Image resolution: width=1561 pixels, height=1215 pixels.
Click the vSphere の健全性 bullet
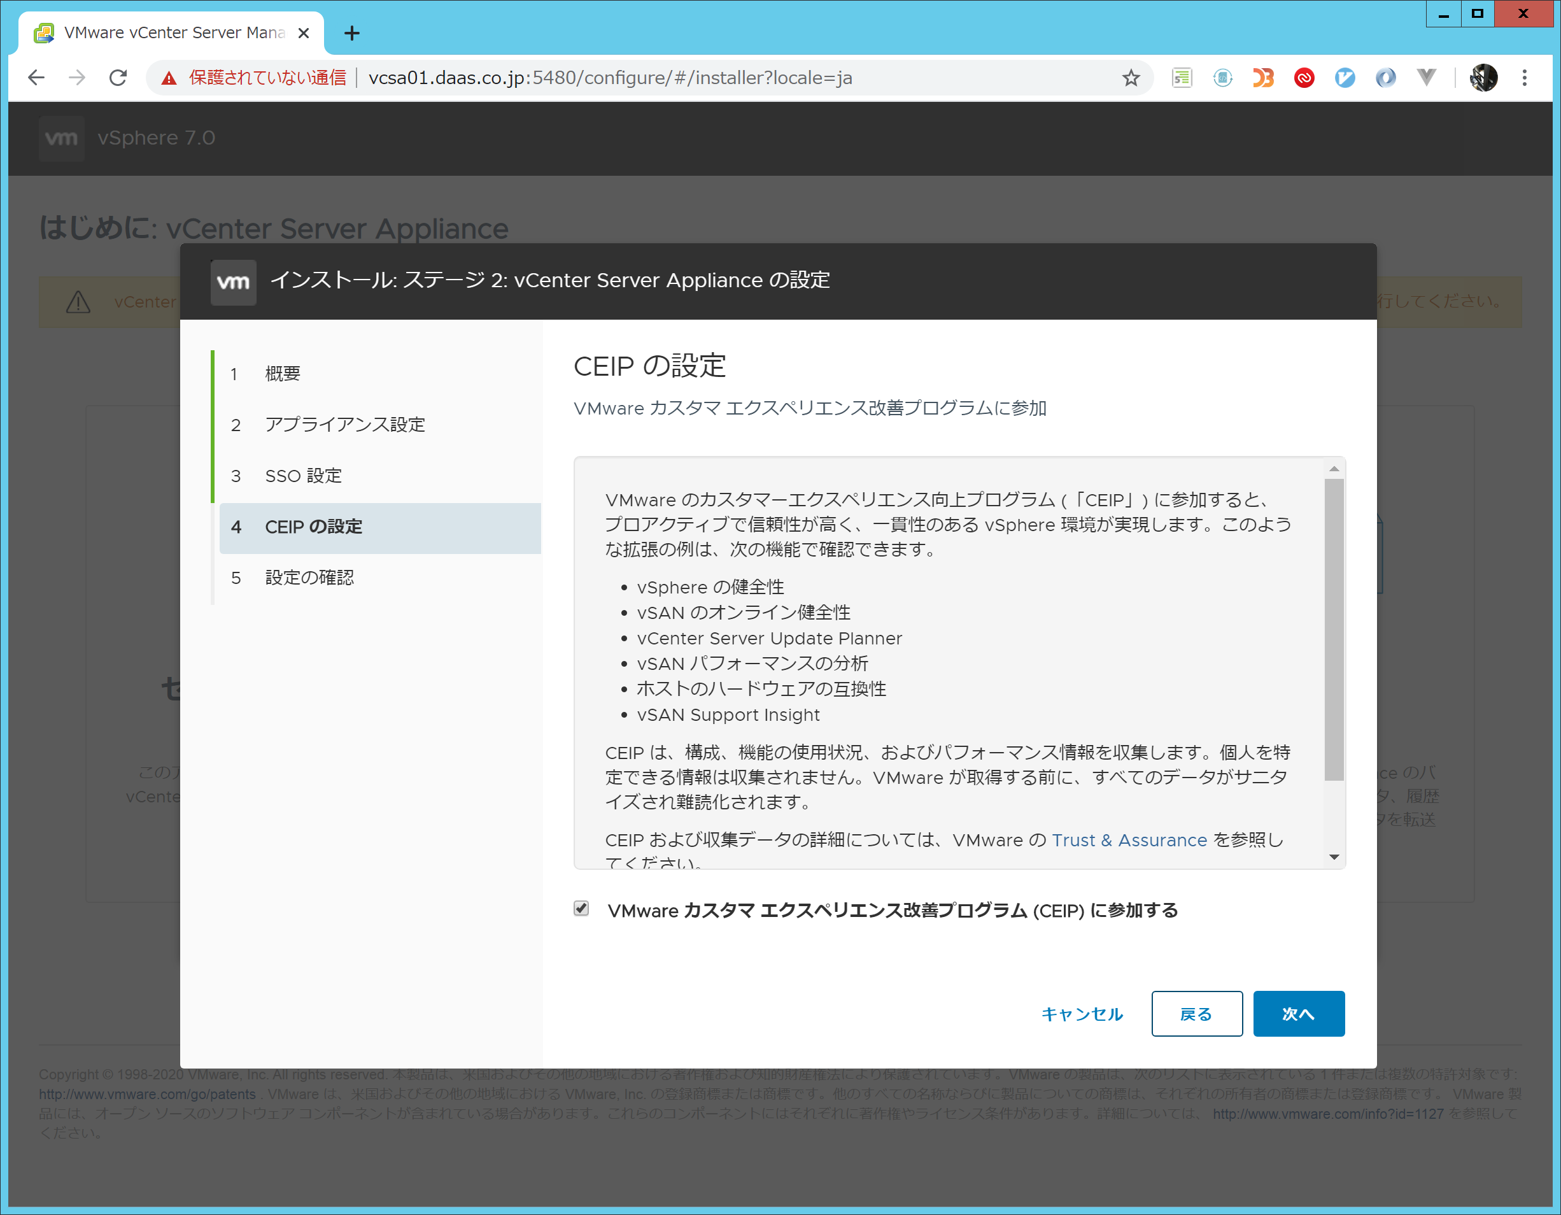click(x=710, y=587)
